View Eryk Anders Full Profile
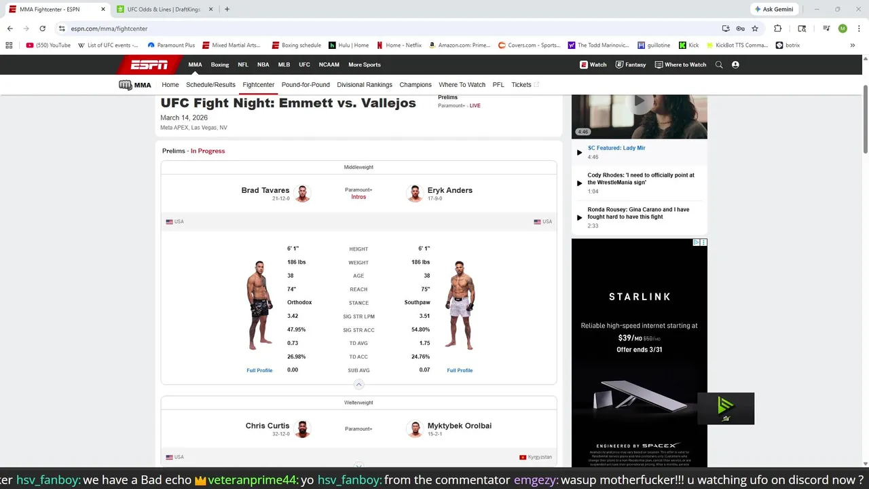The width and height of the screenshot is (869, 489). pyautogui.click(x=460, y=370)
